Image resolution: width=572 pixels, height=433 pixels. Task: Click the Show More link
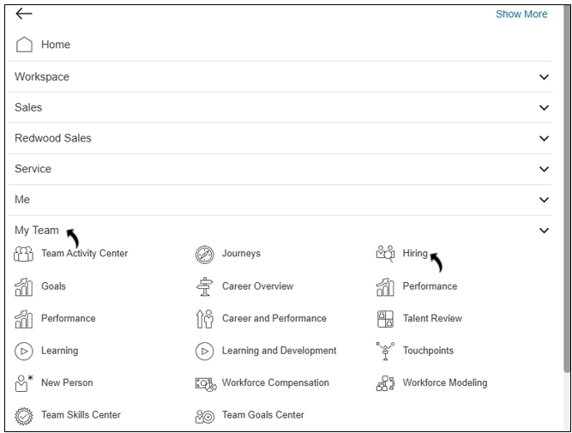521,14
